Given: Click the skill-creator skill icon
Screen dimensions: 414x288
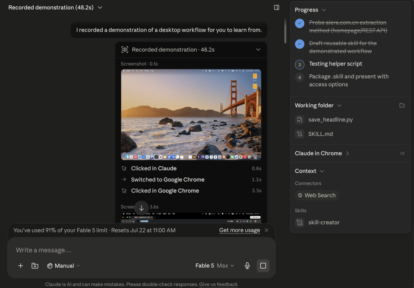Looking at the screenshot, I should click(299, 222).
